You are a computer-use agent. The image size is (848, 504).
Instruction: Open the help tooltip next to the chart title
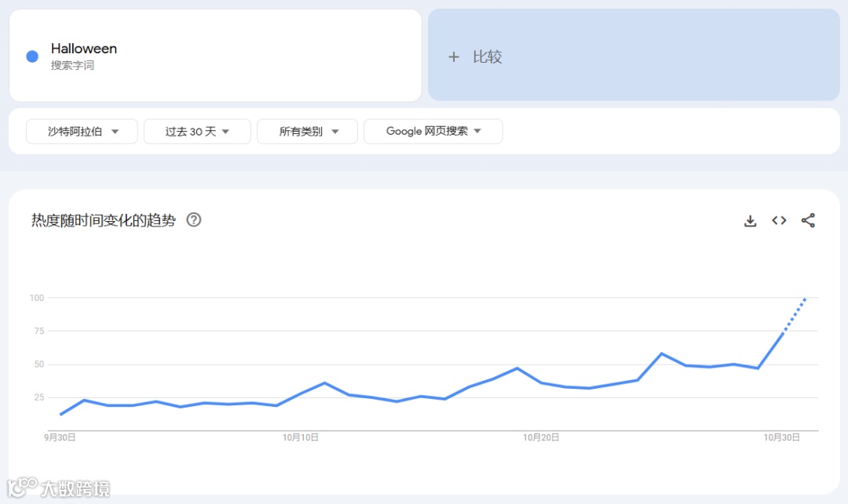pos(193,220)
